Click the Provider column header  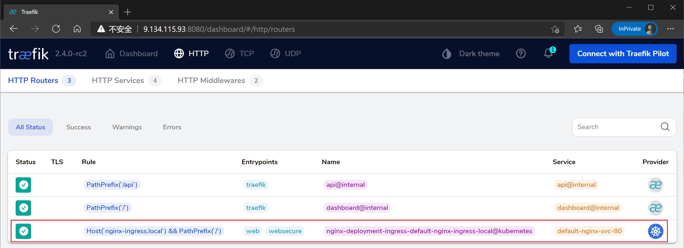tap(655, 162)
